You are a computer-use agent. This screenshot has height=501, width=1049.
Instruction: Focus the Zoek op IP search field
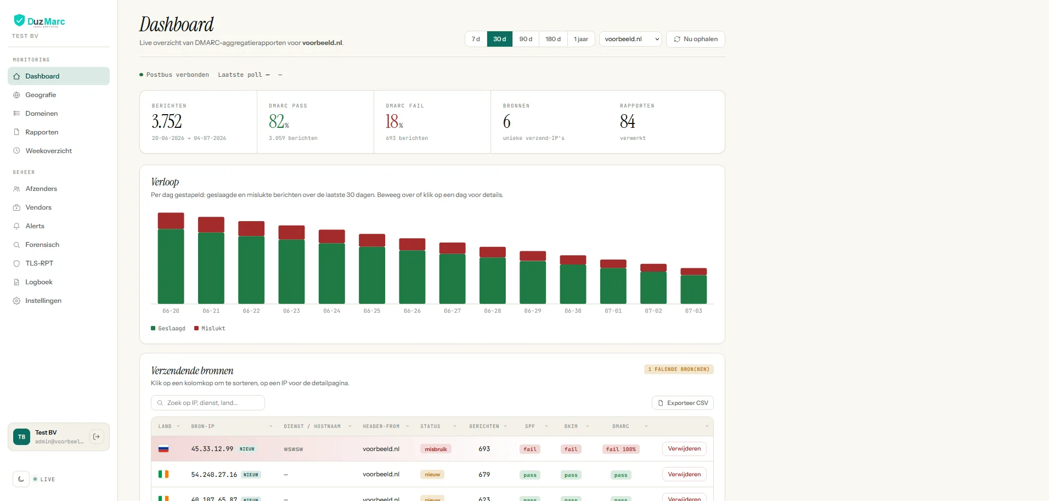(x=207, y=403)
